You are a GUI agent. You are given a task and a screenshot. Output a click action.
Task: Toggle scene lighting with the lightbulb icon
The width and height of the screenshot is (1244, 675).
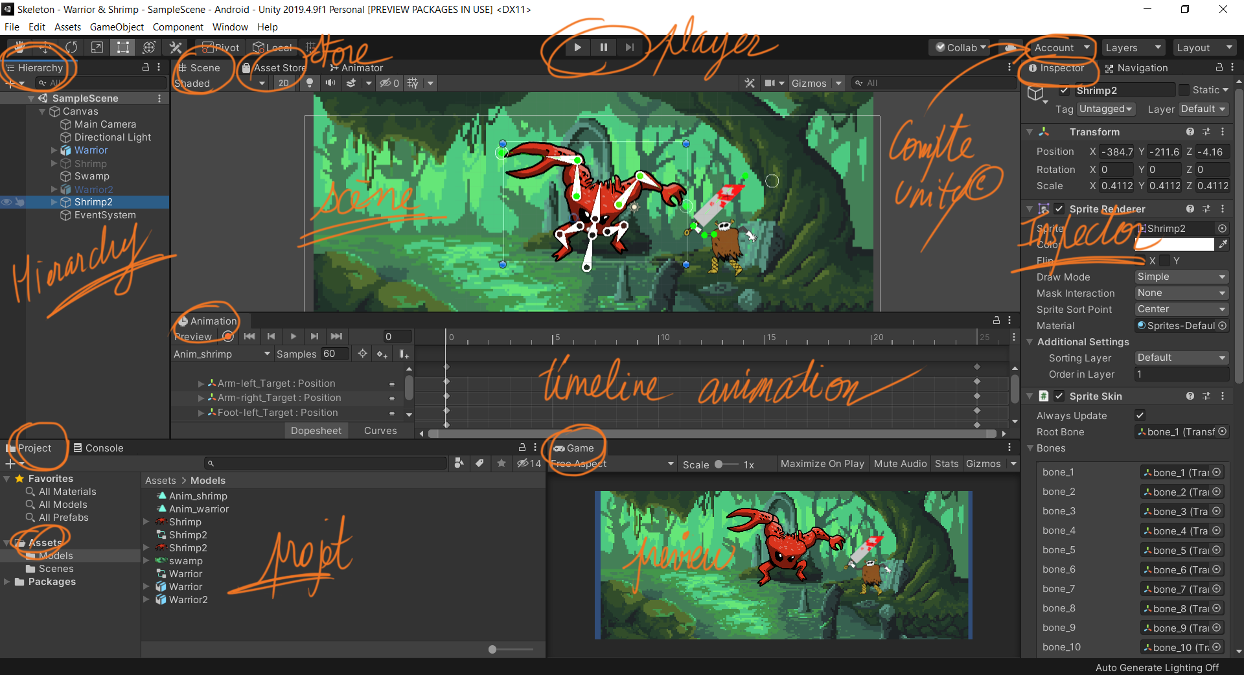click(310, 83)
